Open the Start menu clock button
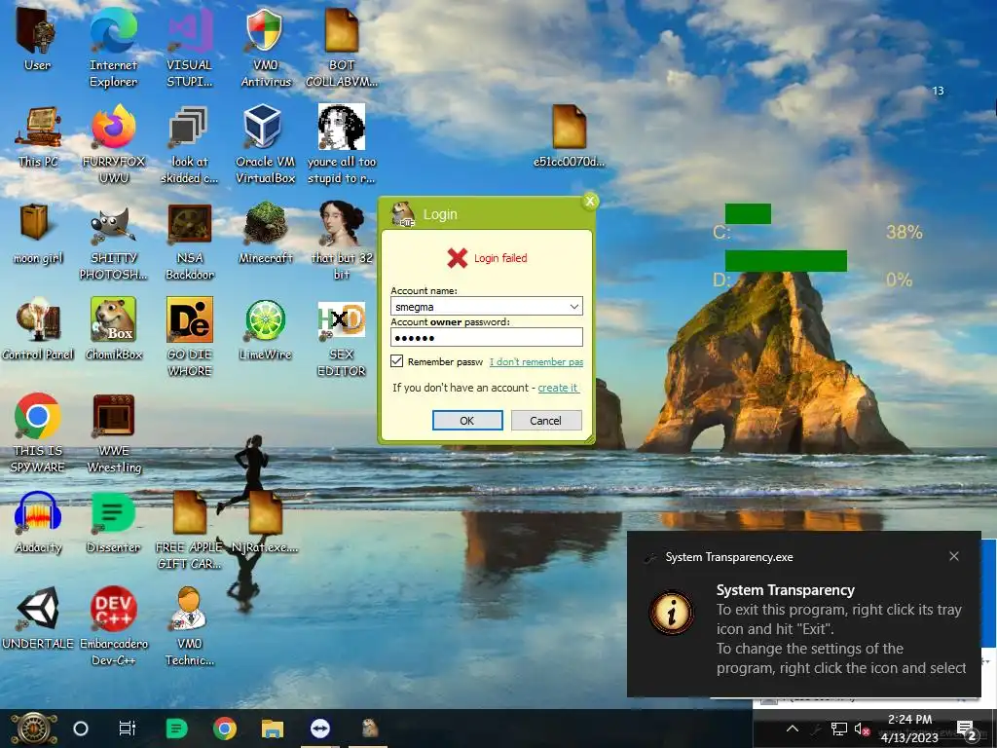Screen dimensions: 997x748 [33, 729]
